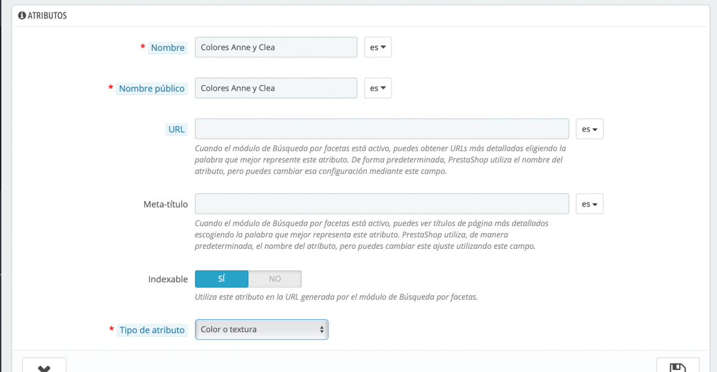This screenshot has width=717, height=372.
Task: Click the Nombre label tooltip
Action: tap(168, 48)
